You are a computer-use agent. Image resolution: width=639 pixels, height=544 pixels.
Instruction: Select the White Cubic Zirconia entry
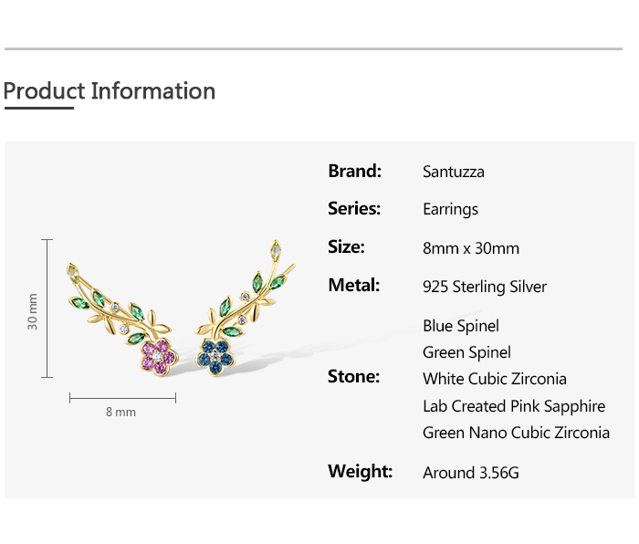pyautogui.click(x=495, y=379)
